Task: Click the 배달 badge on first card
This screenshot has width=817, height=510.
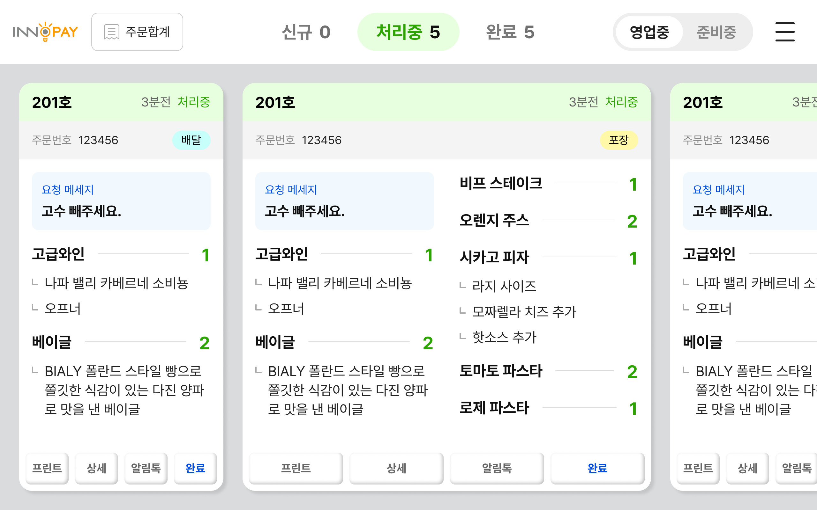Action: (191, 140)
